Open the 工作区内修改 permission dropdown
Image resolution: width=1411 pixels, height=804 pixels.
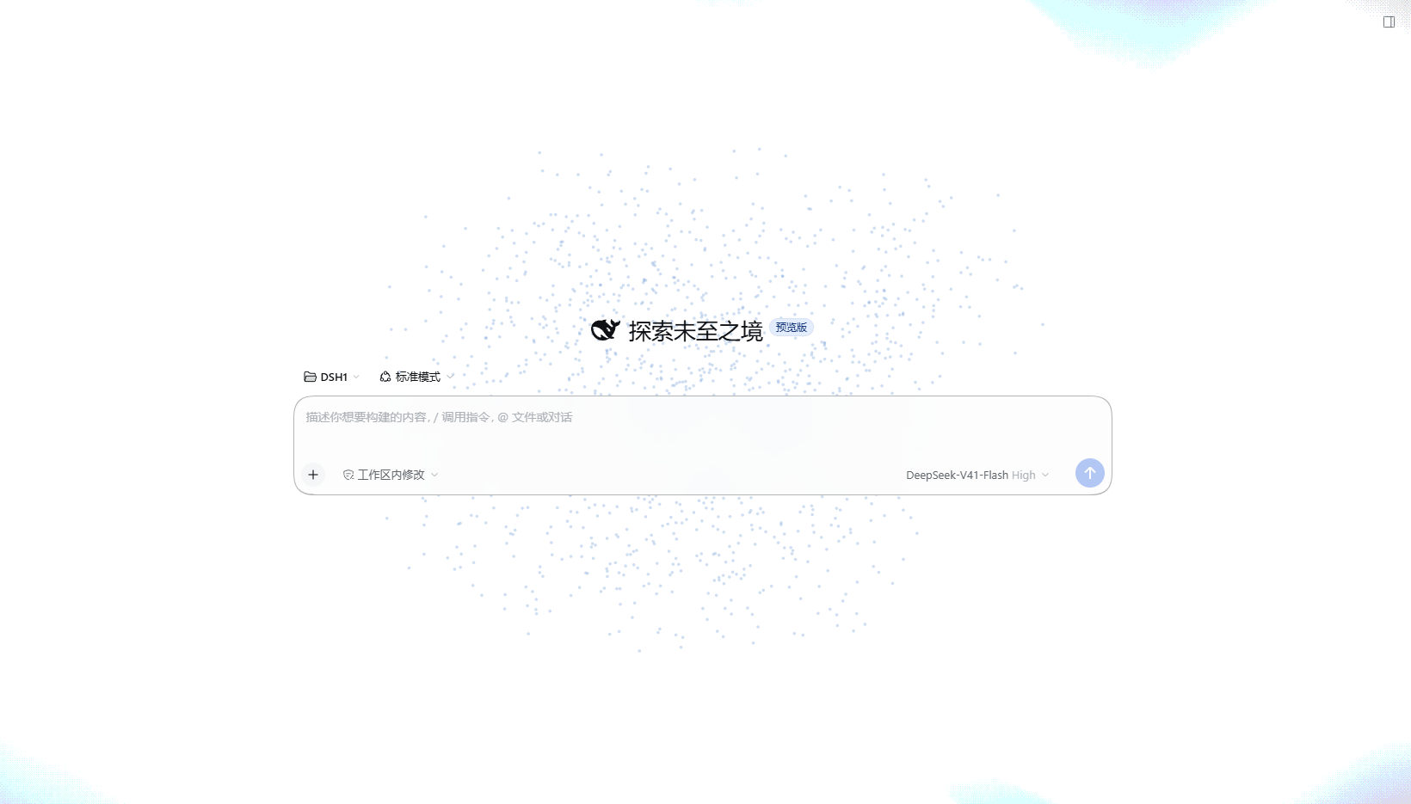[391, 475]
